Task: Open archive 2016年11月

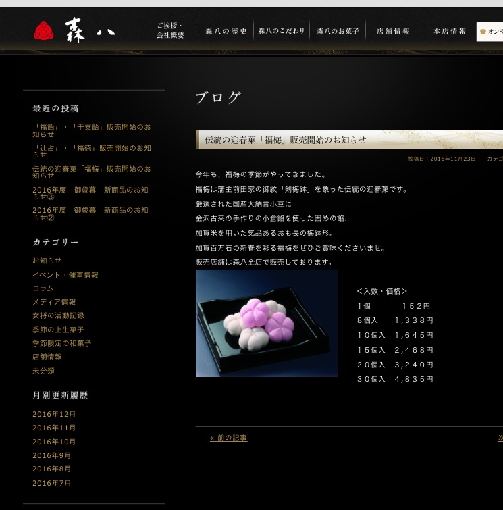Action: [54, 428]
